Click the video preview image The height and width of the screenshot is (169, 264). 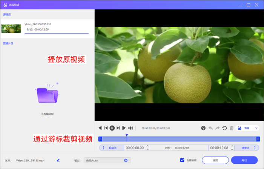tap(179, 65)
